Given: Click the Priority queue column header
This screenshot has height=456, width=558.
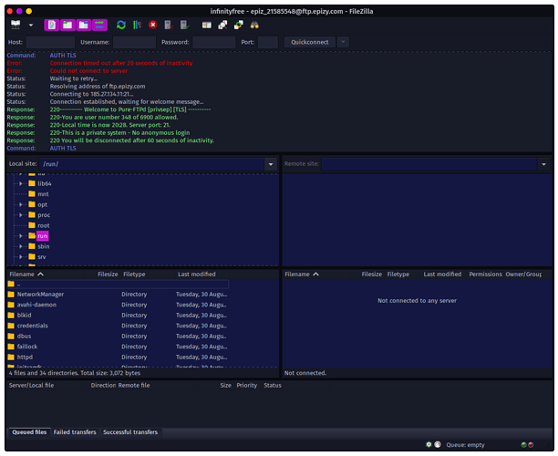Looking at the screenshot, I should click(x=246, y=386).
